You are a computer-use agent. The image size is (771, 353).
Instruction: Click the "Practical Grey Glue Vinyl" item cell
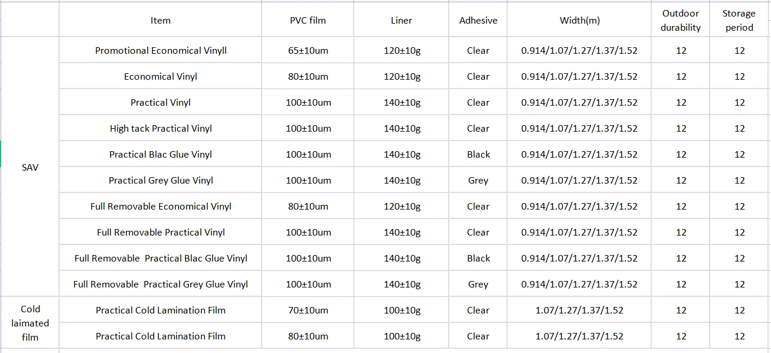tap(161, 181)
